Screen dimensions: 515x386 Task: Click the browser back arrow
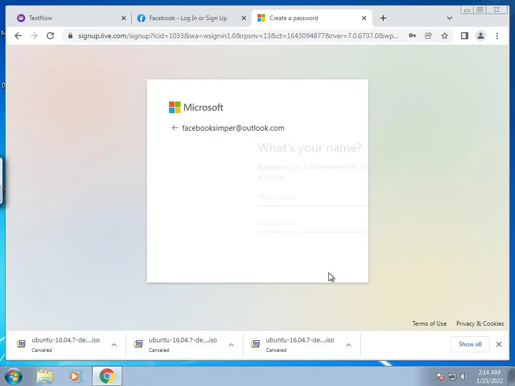(18, 36)
